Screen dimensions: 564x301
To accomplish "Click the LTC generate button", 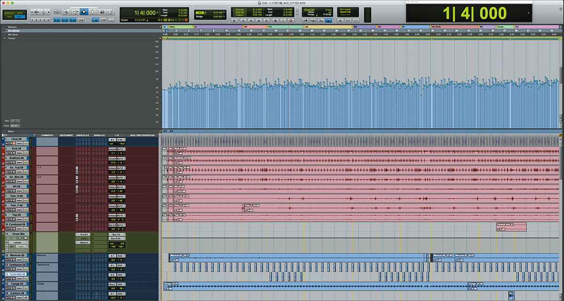I will tap(356, 20).
